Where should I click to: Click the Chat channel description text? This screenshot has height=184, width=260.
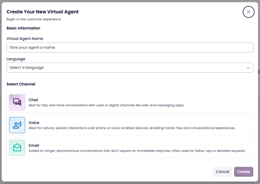(x=106, y=105)
